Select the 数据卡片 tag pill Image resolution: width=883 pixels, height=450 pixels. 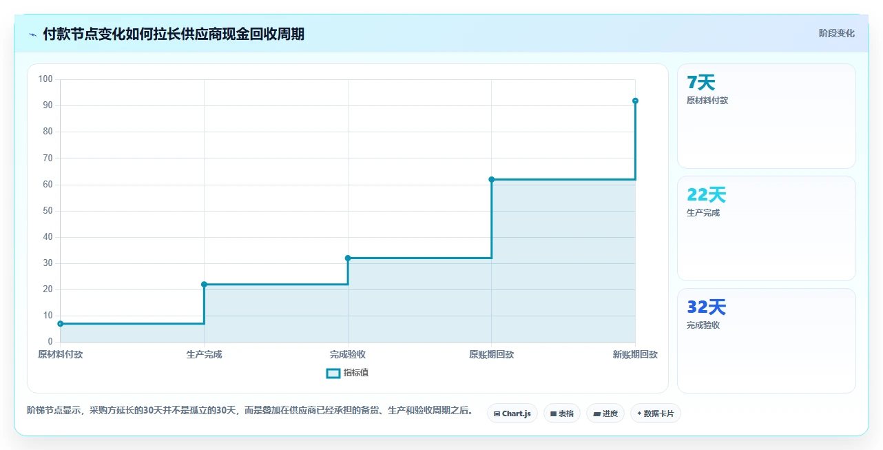coord(655,413)
